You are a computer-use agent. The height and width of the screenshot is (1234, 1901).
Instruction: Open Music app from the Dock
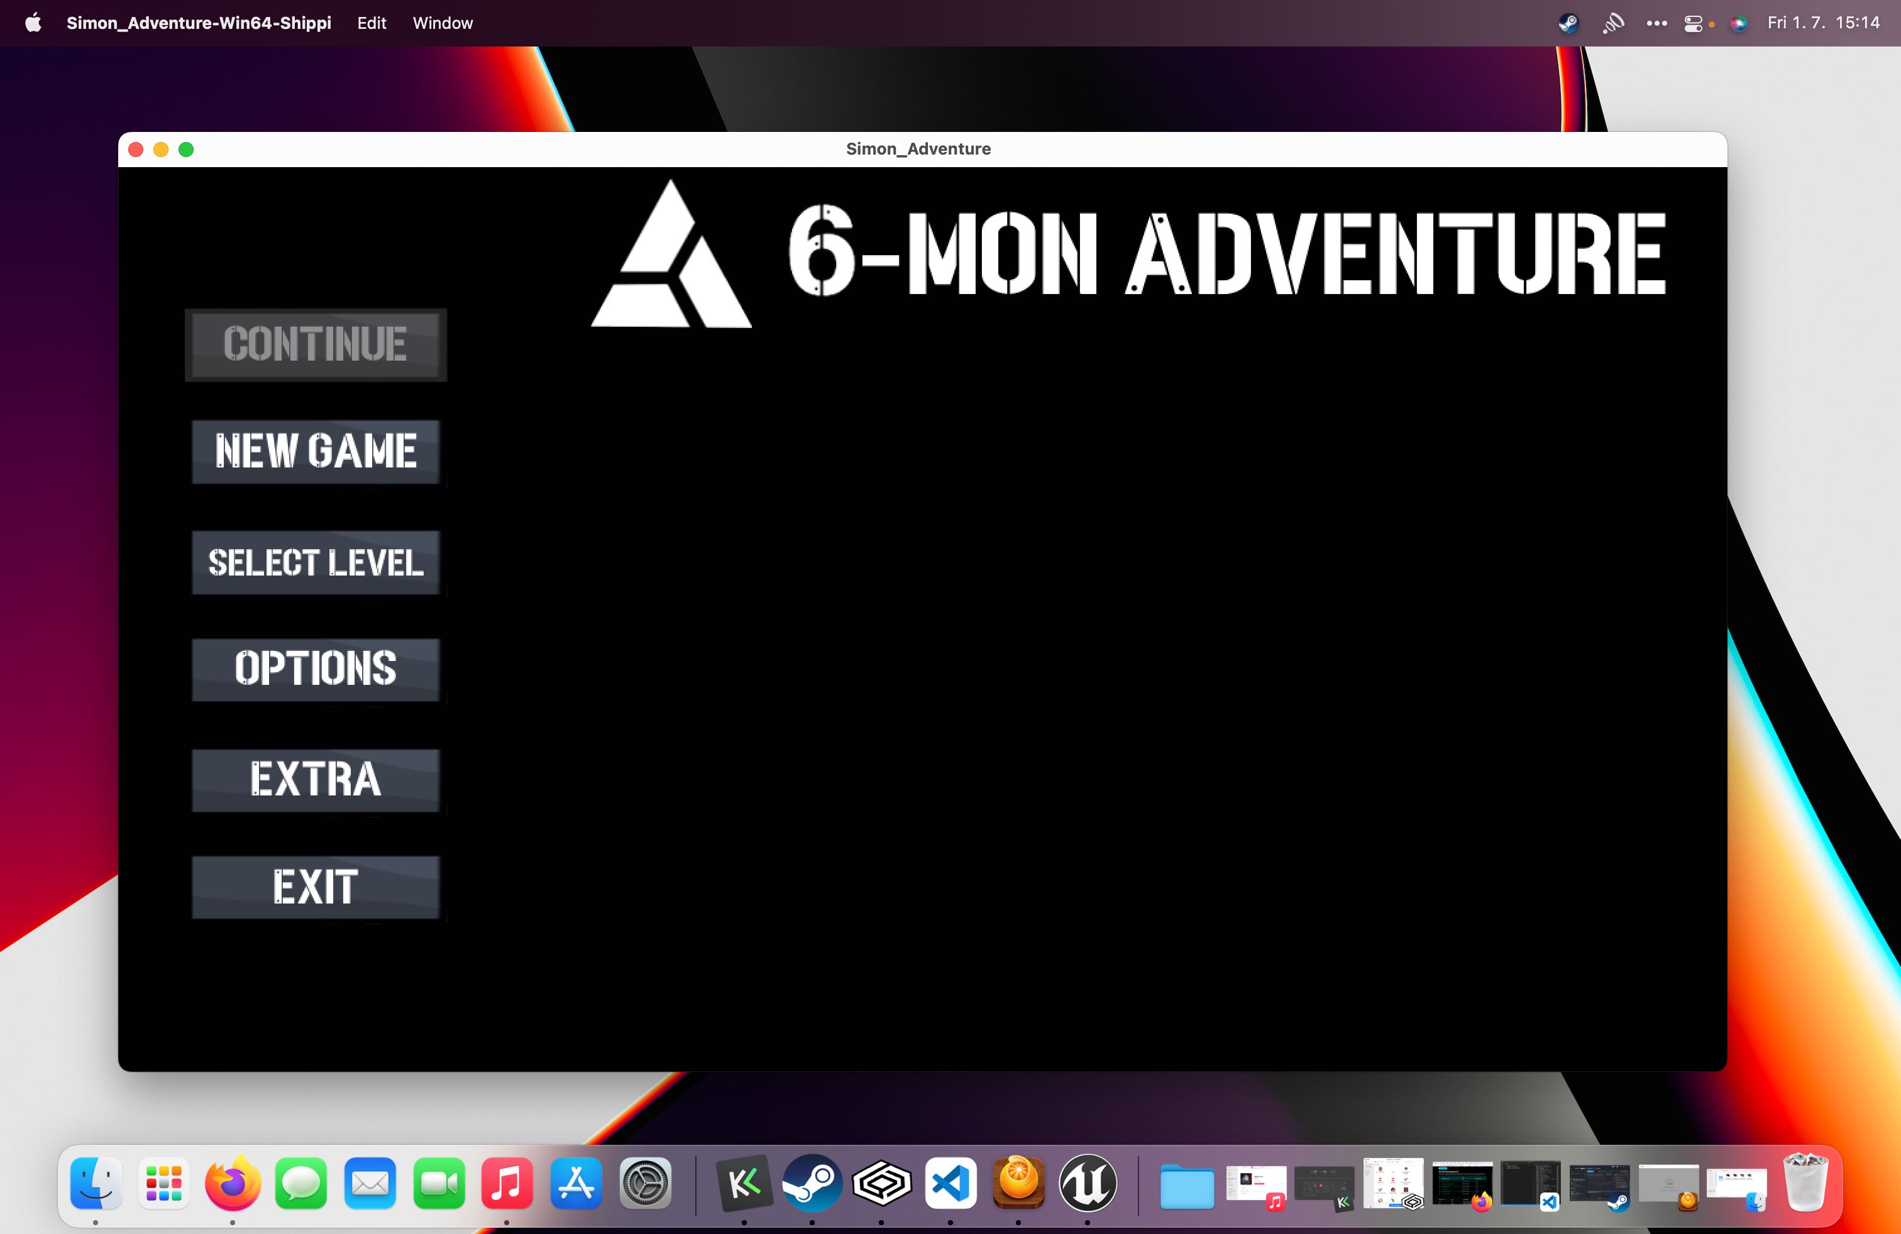[507, 1183]
